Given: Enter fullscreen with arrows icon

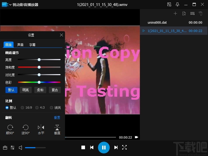Looking at the screenshot, I should point(124,147).
